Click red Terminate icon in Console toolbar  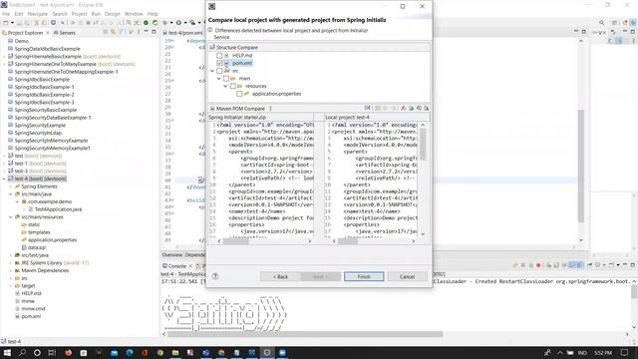coord(538,265)
